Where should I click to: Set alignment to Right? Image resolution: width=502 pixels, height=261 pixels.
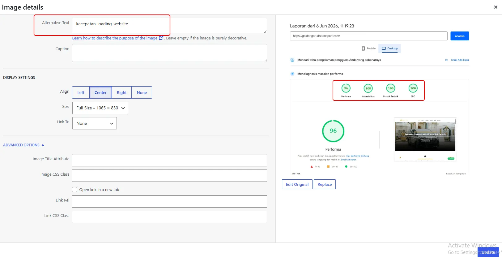(x=122, y=92)
